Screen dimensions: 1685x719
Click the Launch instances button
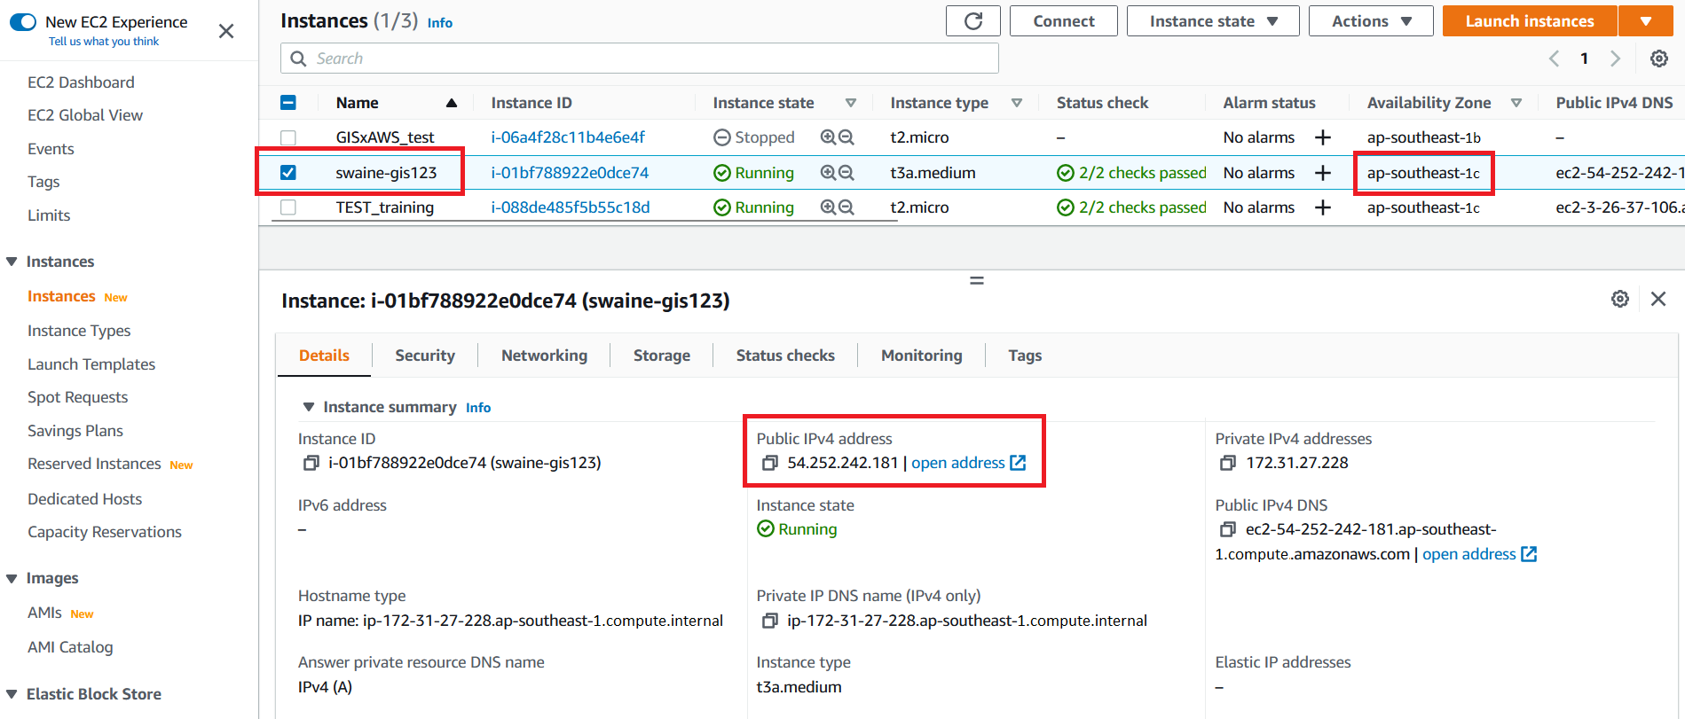[x=1530, y=21]
